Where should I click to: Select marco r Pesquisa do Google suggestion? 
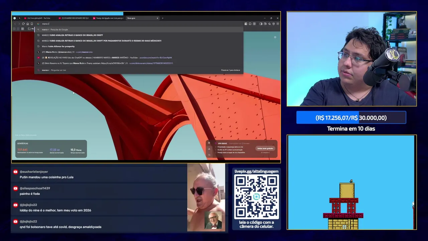click(139, 29)
